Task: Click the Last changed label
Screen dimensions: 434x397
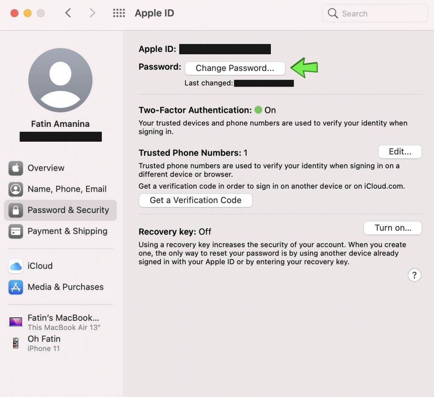Action: click(x=209, y=83)
